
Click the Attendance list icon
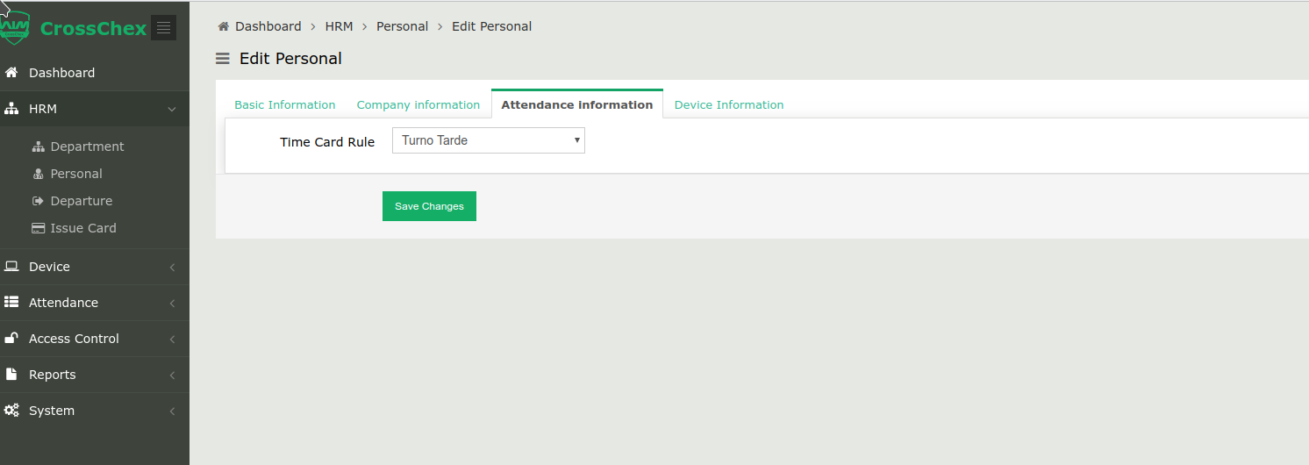click(11, 303)
